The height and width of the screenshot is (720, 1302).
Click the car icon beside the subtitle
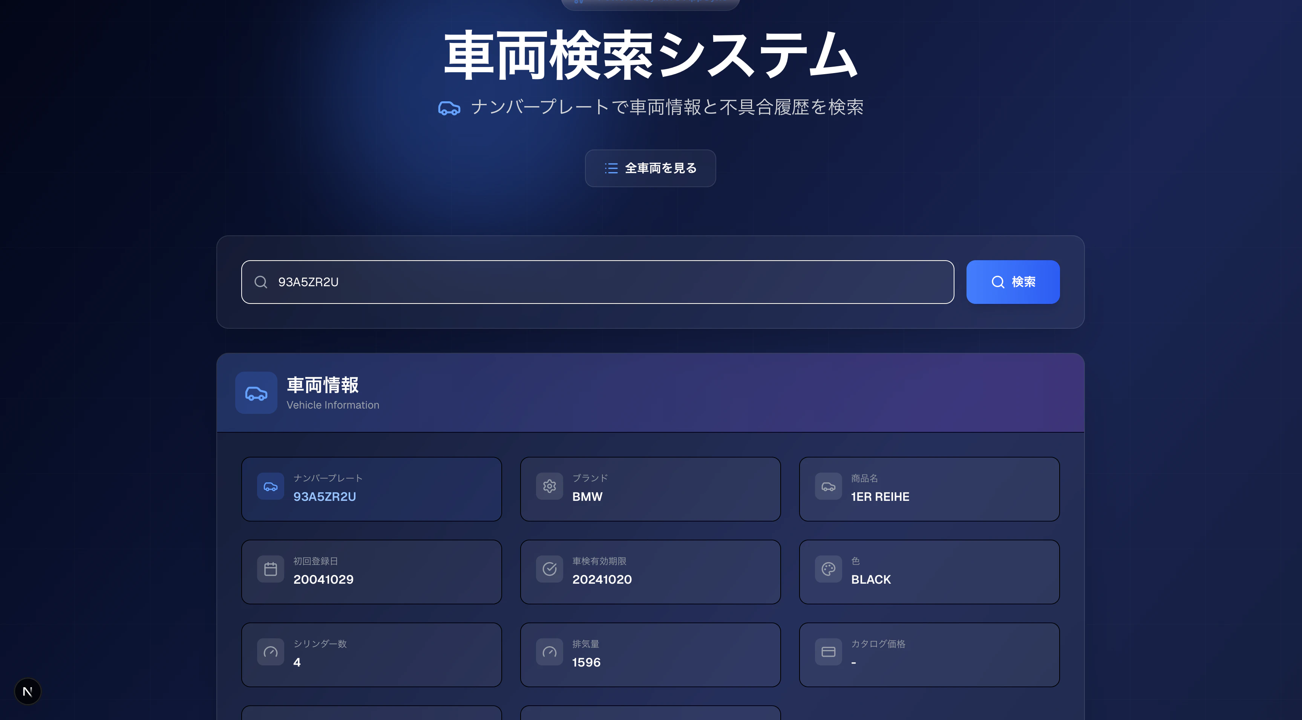449,108
